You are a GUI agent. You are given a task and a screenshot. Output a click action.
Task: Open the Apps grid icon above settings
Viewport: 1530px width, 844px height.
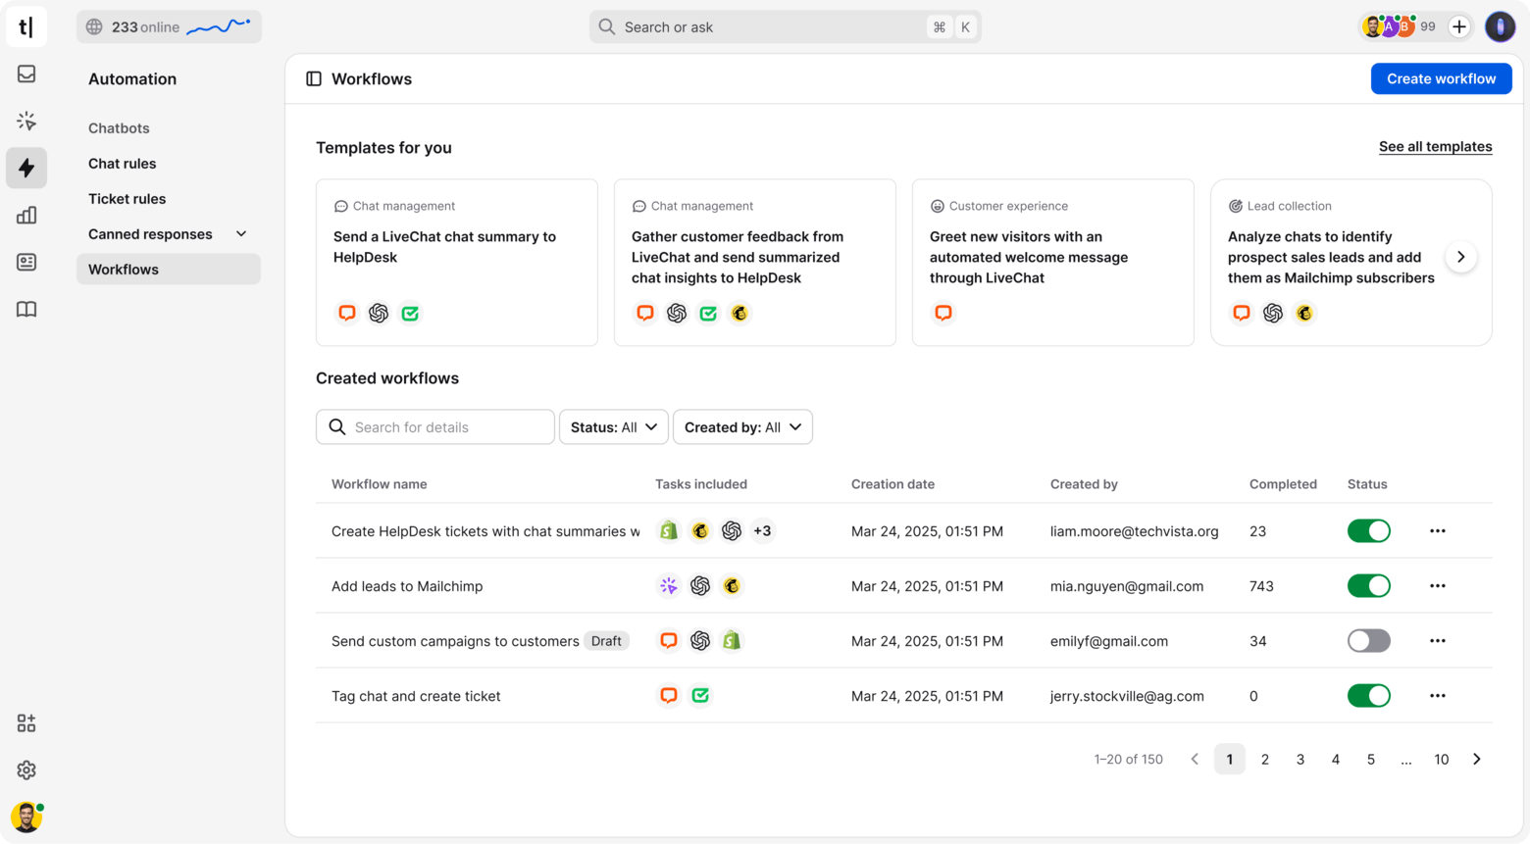click(25, 722)
